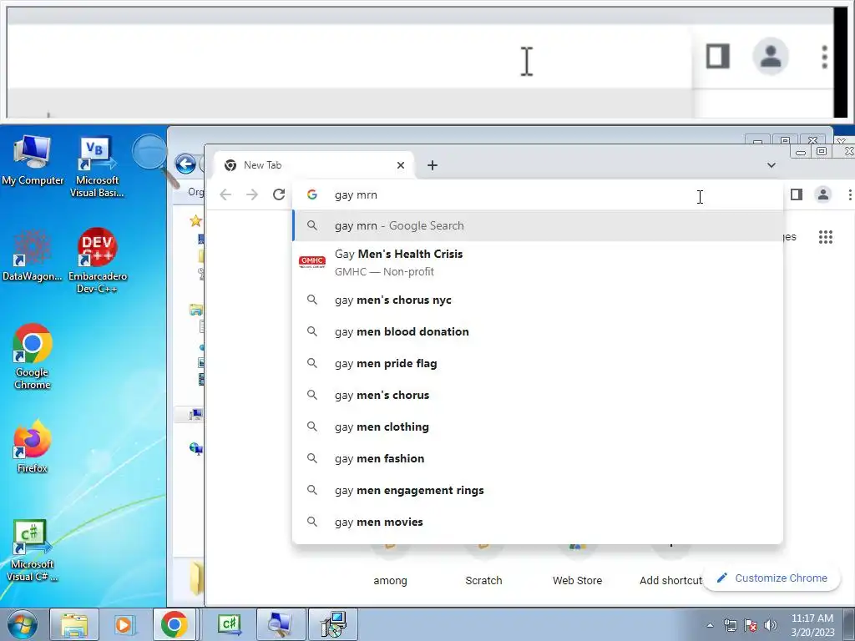Choose Gay Men's Health Crisis suggestion
The width and height of the screenshot is (855, 641).
click(x=538, y=263)
